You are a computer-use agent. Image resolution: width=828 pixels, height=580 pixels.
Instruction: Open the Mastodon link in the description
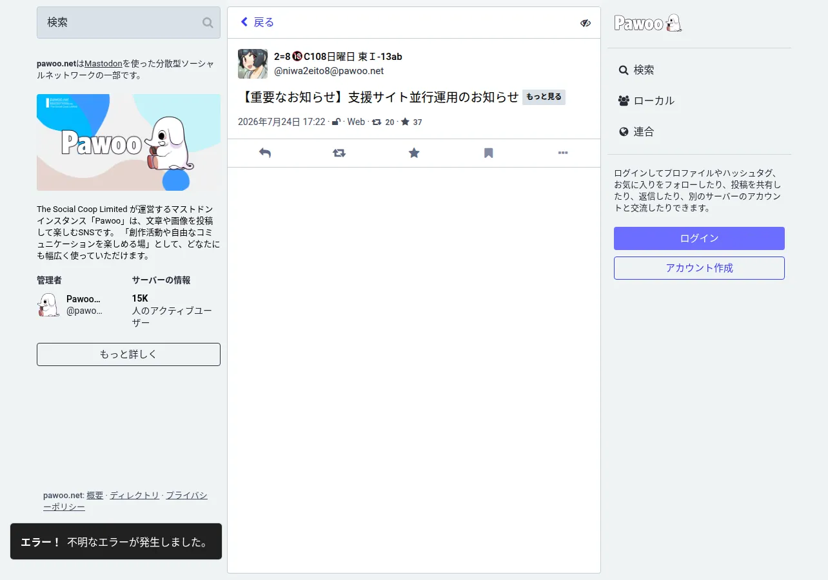point(103,64)
